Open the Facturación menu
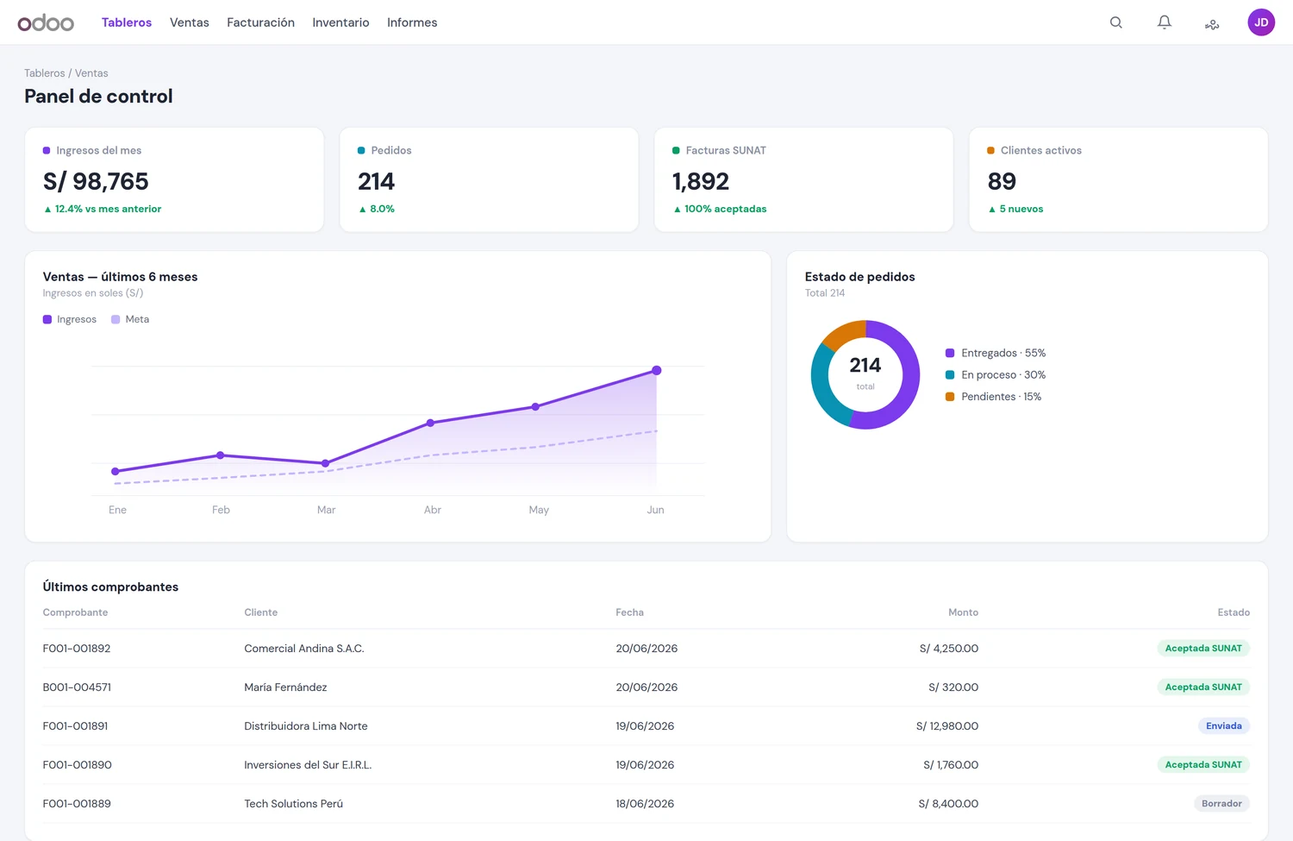The width and height of the screenshot is (1293, 841). (x=260, y=22)
